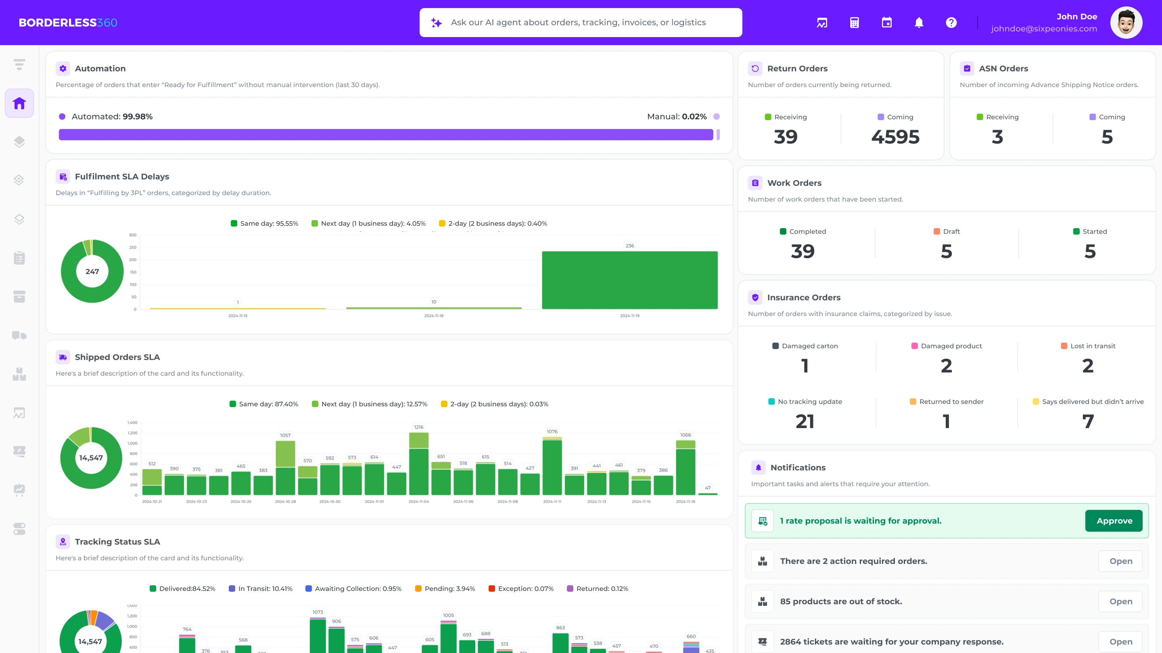Click the Home icon in sidebar
Viewport: 1162px width, 653px height.
[x=19, y=103]
